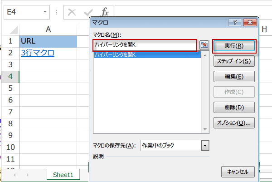Select row 5 header
This screenshot has width=272, height=182.
(x=10, y=89)
